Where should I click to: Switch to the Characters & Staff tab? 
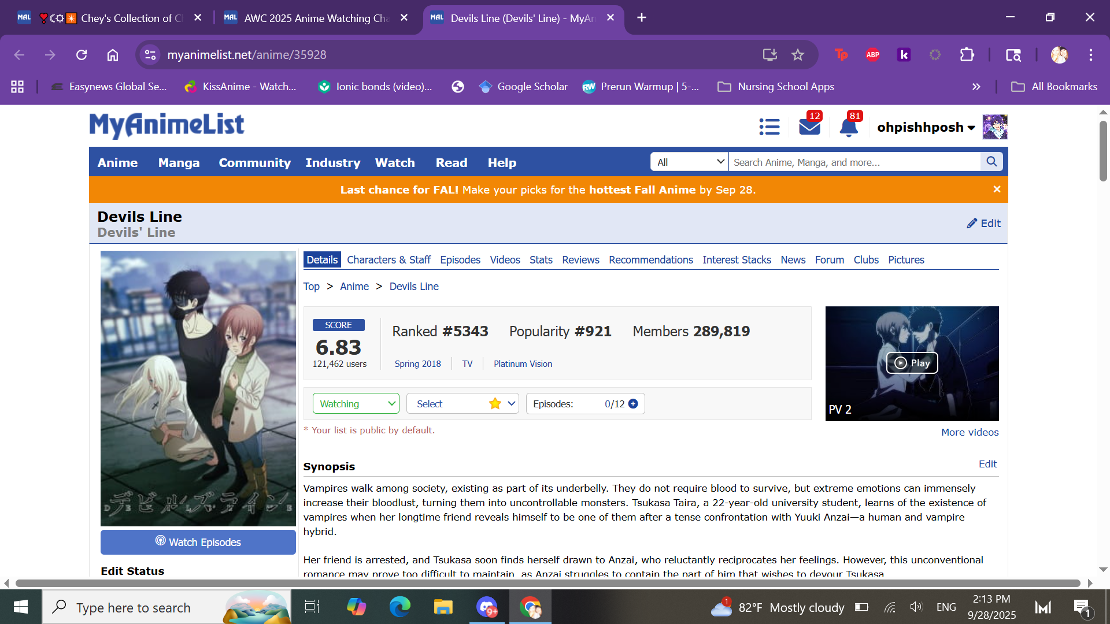pyautogui.click(x=388, y=260)
